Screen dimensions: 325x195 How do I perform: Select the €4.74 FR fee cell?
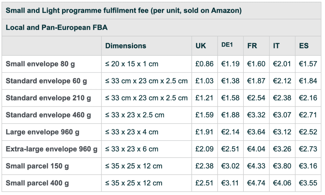[256, 183]
